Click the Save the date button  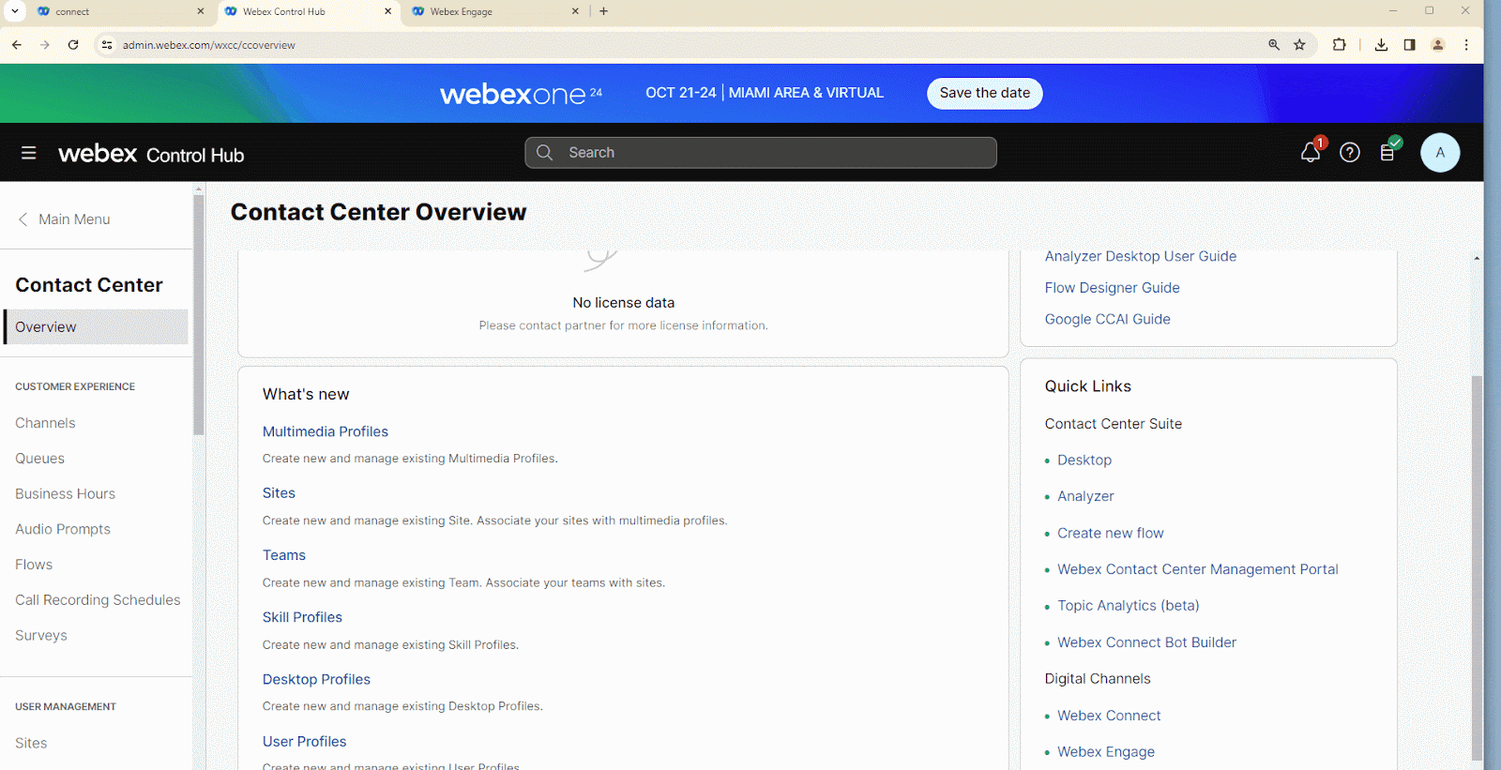pyautogui.click(x=985, y=93)
